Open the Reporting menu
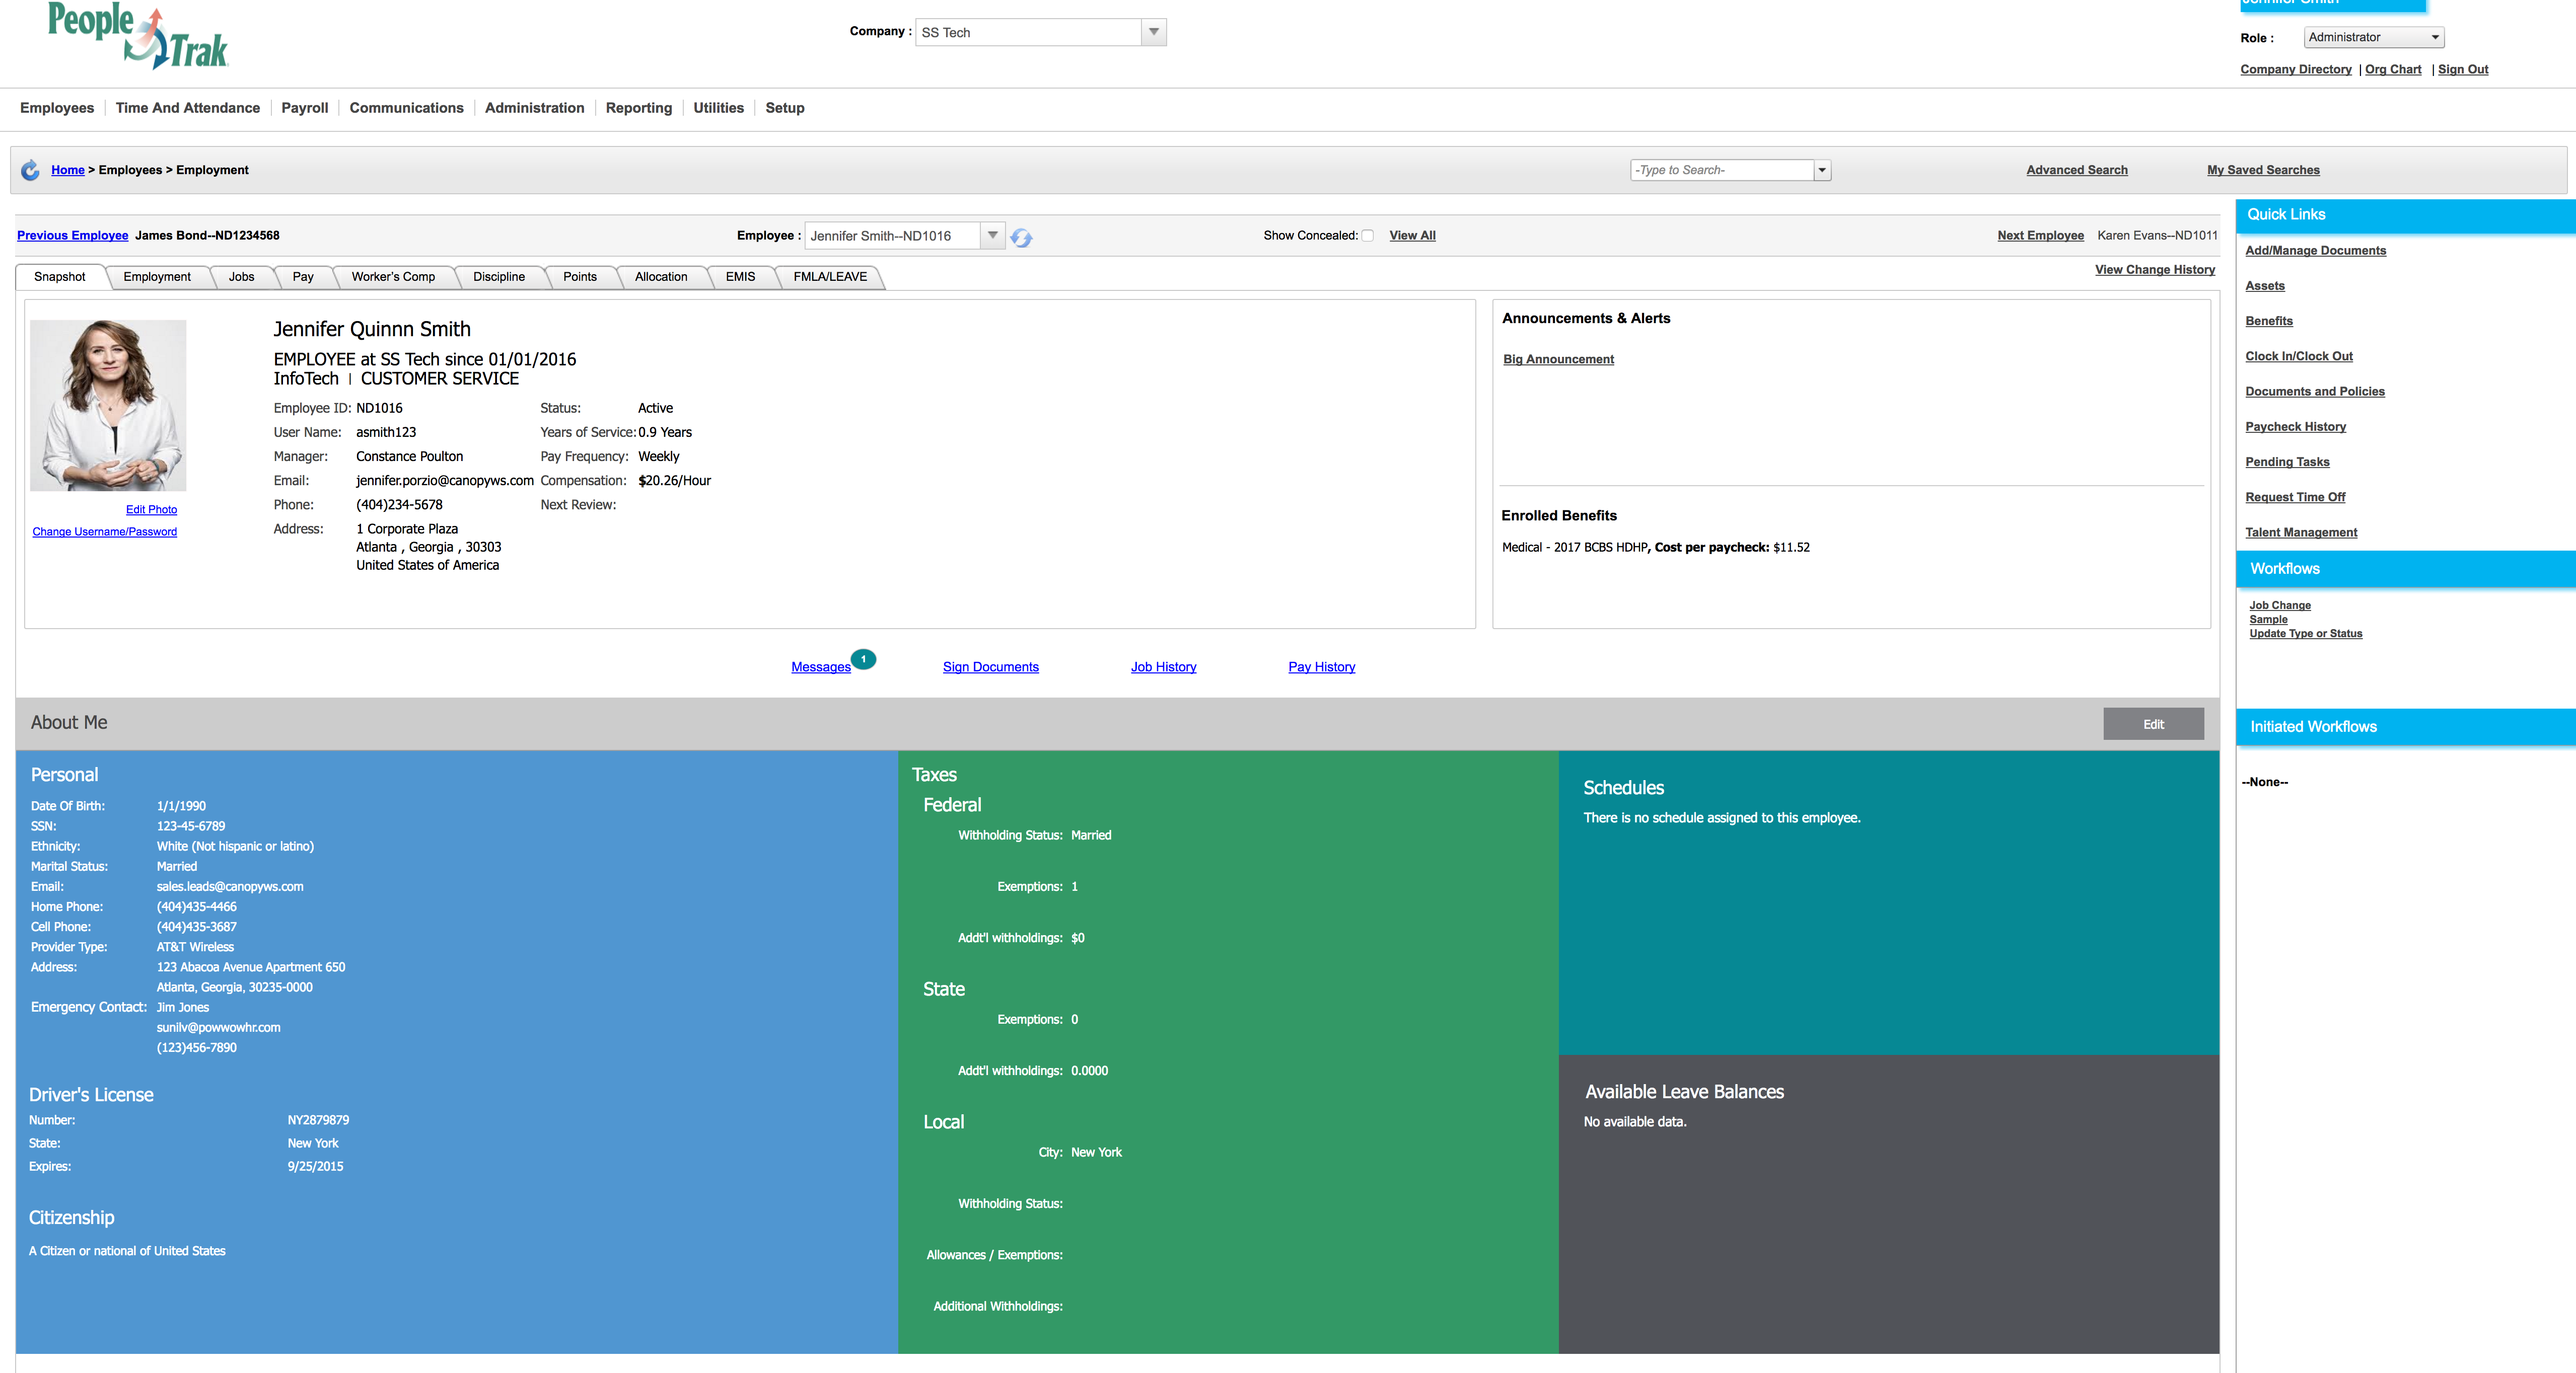 638,108
